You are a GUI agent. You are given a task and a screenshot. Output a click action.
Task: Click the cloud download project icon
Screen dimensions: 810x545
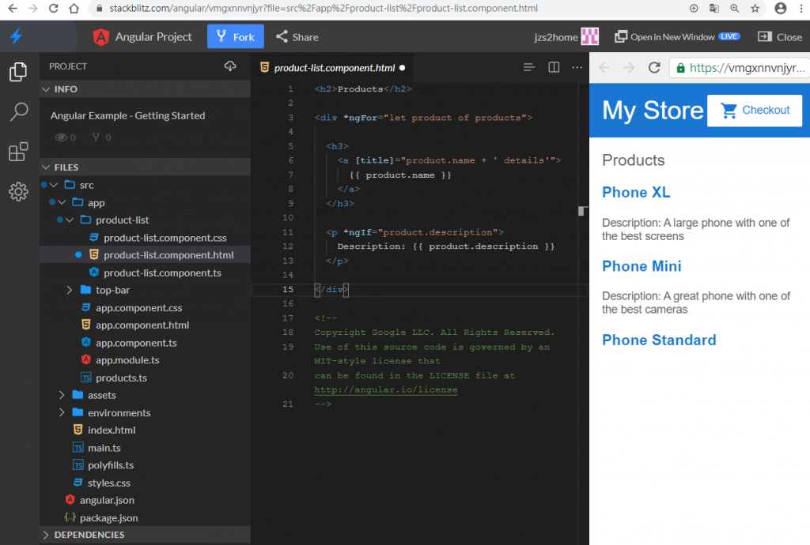point(230,66)
